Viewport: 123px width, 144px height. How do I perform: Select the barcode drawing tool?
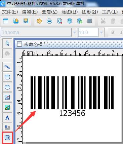click(x=7, y=138)
